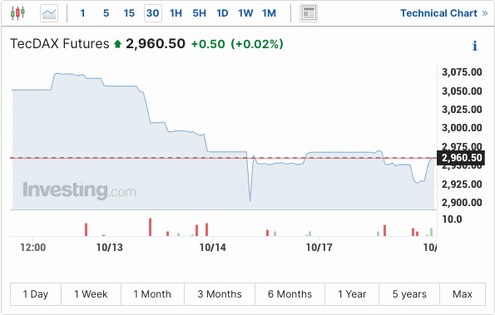The height and width of the screenshot is (315, 495).
Task: Click the 3,075.00 price axis label
Action: (462, 72)
